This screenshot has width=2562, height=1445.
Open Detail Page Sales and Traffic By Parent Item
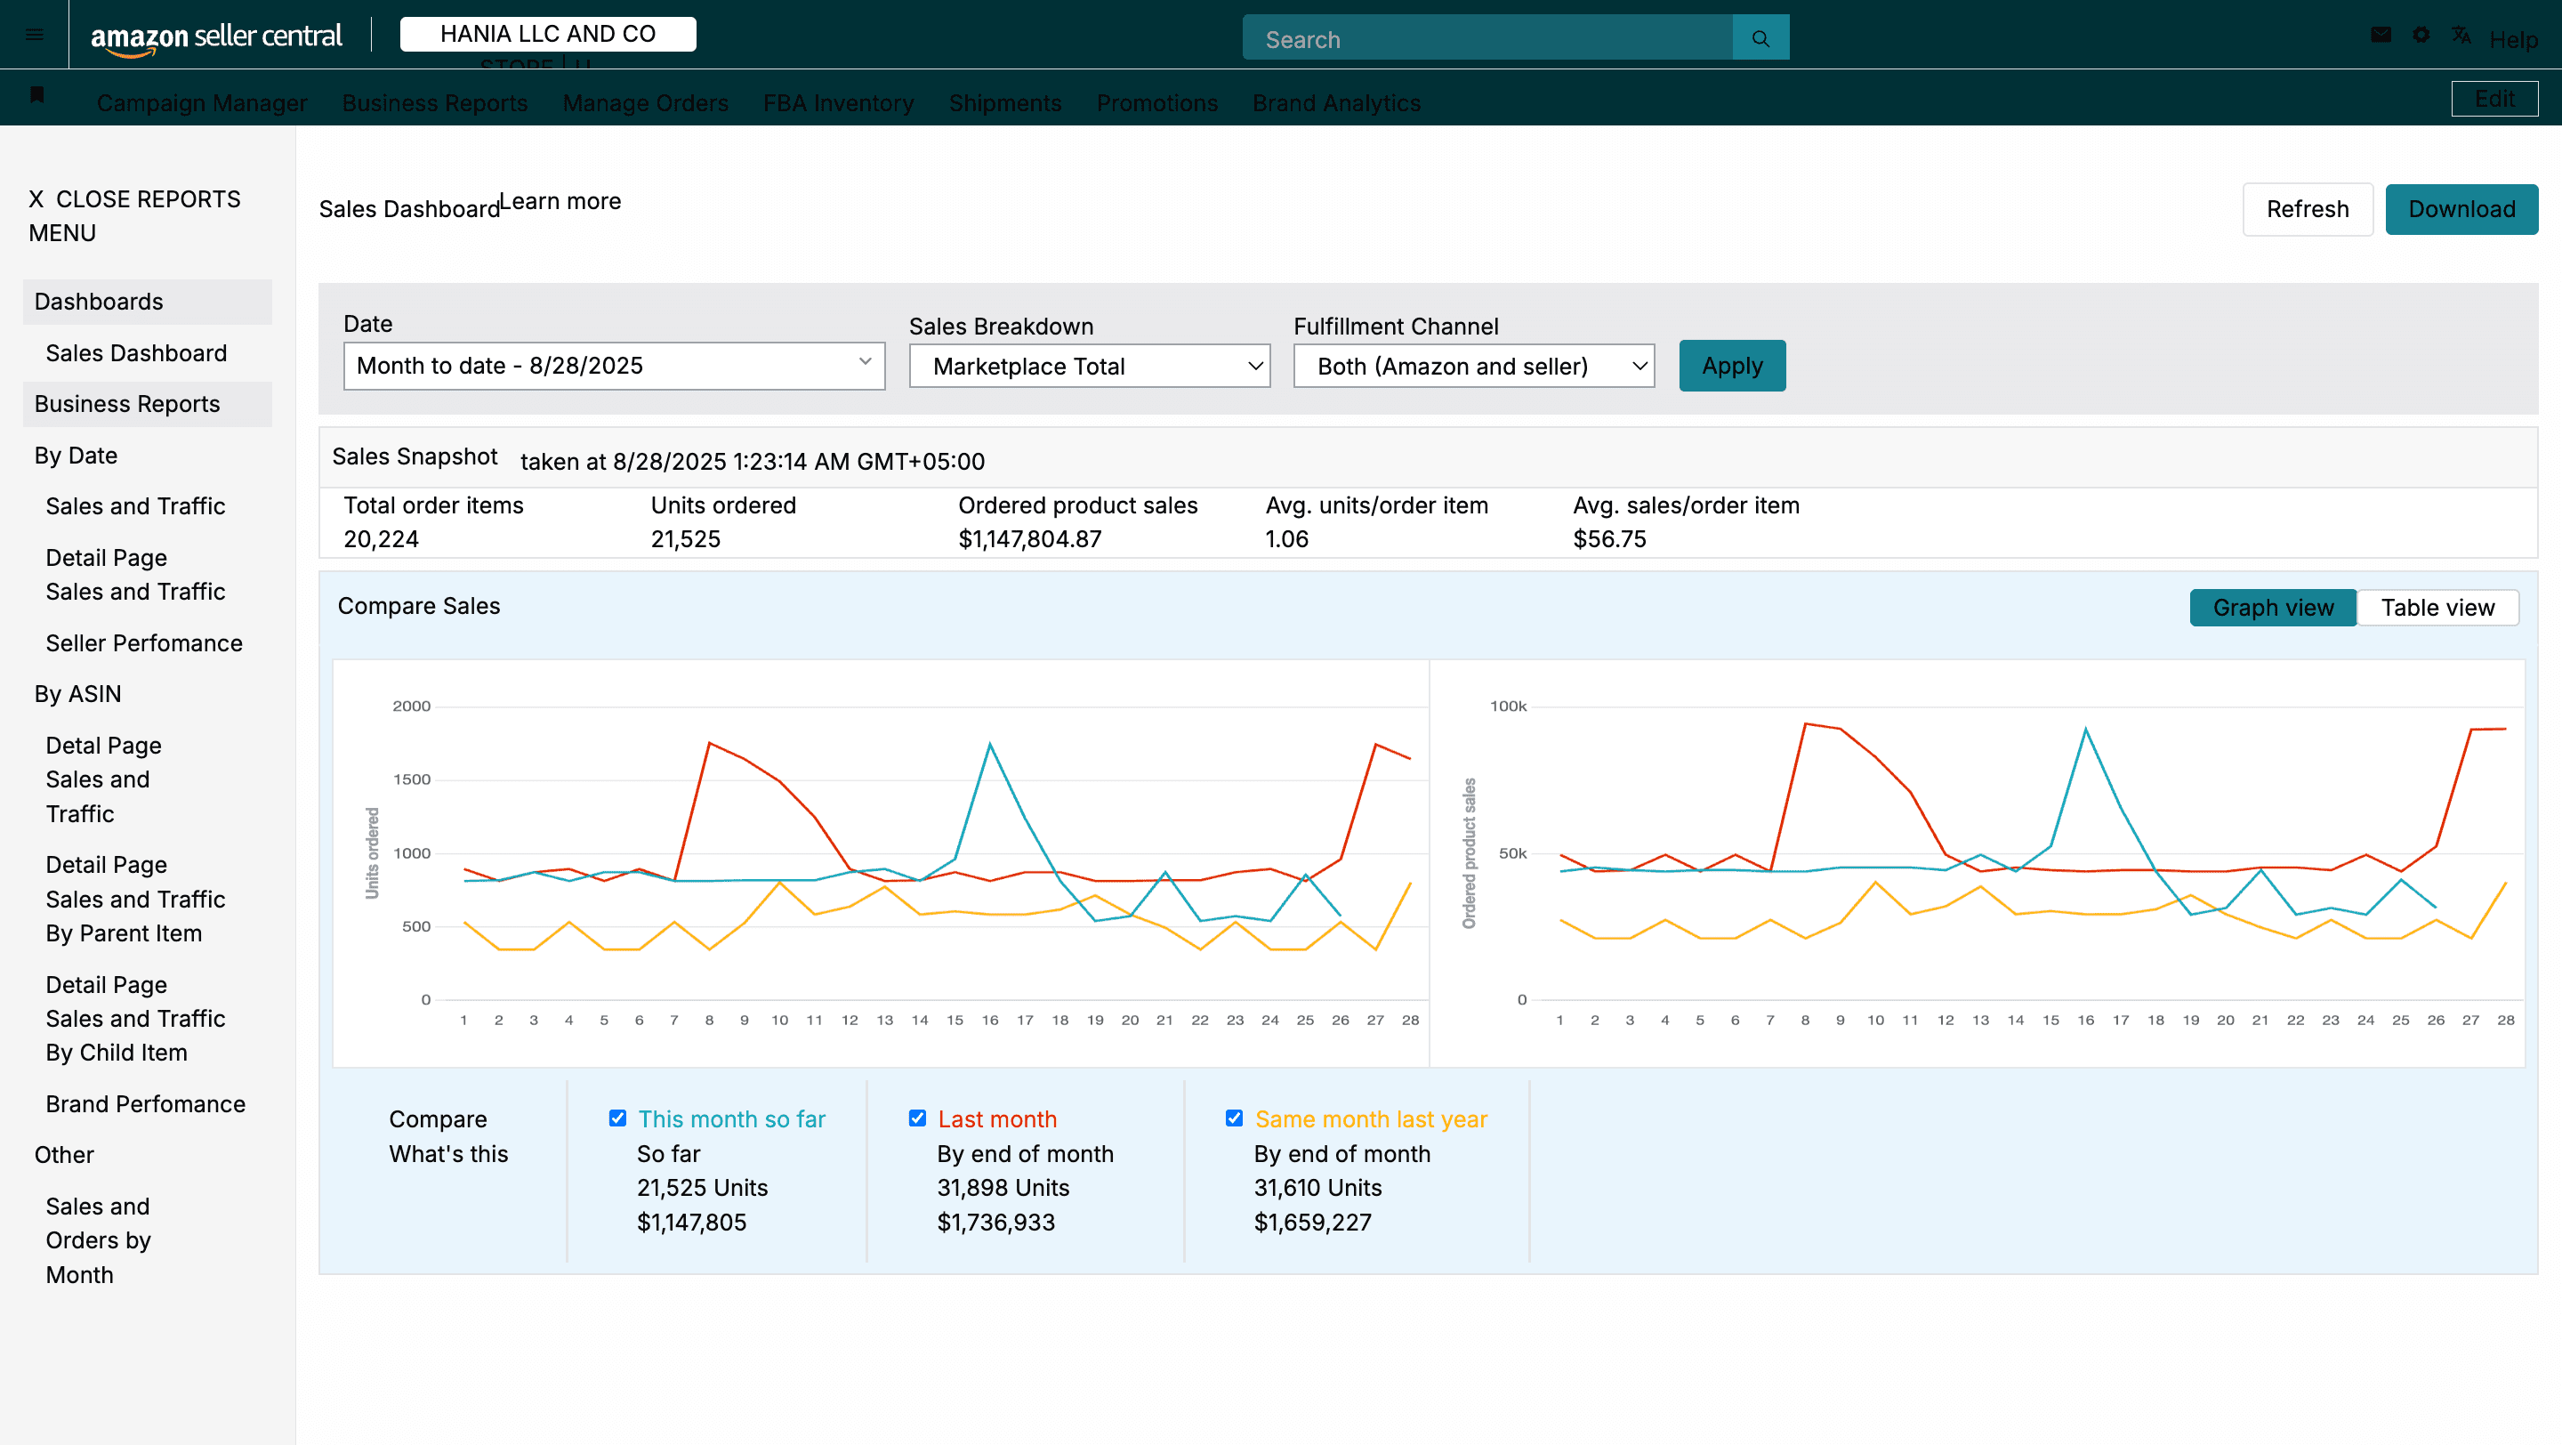pos(135,899)
